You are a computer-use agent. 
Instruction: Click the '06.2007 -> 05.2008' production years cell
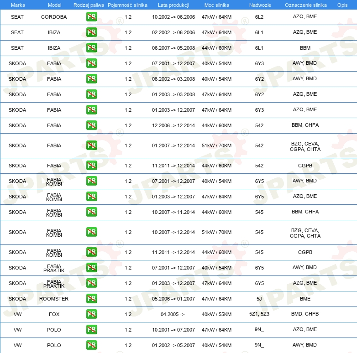click(x=173, y=48)
